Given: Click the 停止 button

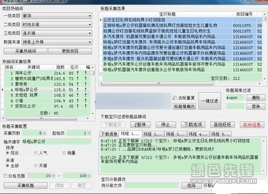Looking at the screenshot, I should 166,124.
